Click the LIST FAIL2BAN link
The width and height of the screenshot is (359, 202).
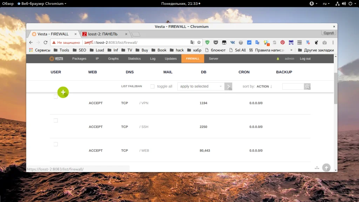pos(131,86)
